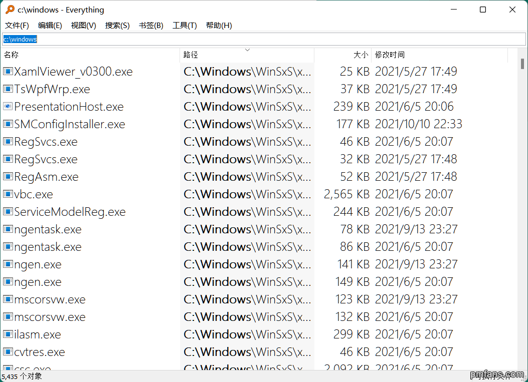The image size is (528, 382).
Task: Click the ngen.exe icon of the 141 KB row
Action: tap(8, 264)
